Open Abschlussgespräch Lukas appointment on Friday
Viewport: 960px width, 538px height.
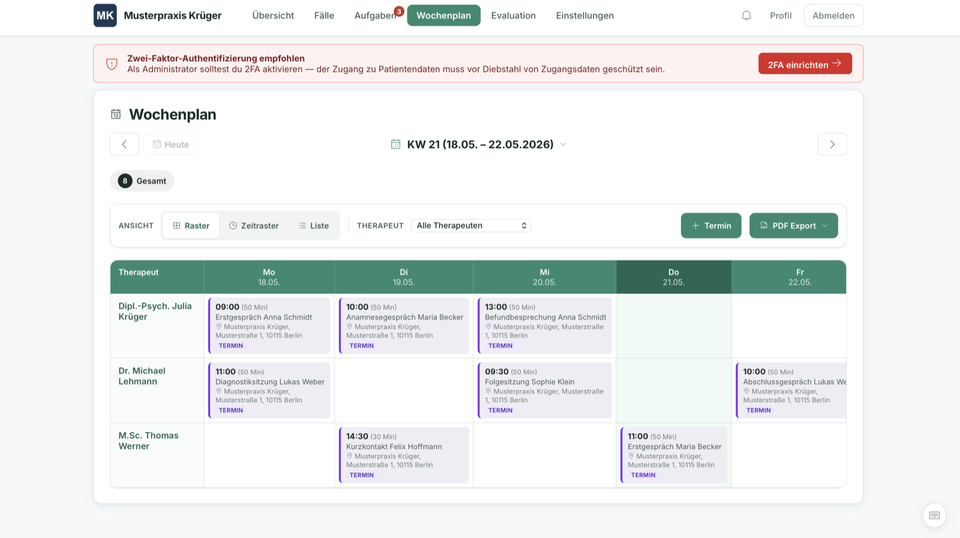coord(791,391)
